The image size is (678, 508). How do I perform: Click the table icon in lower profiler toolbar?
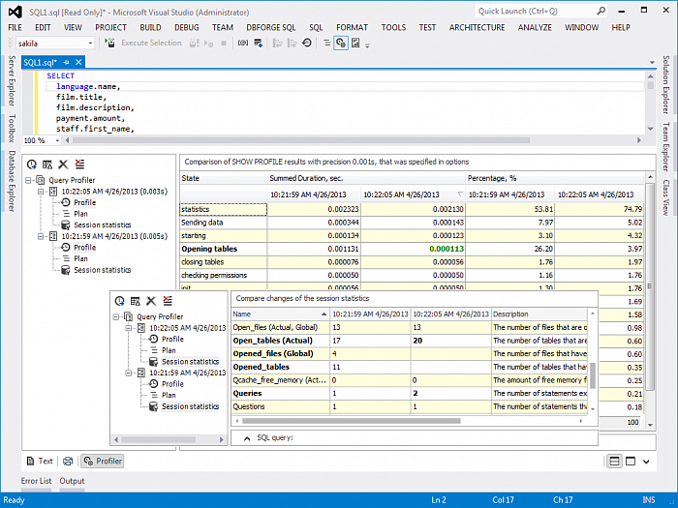click(x=135, y=302)
